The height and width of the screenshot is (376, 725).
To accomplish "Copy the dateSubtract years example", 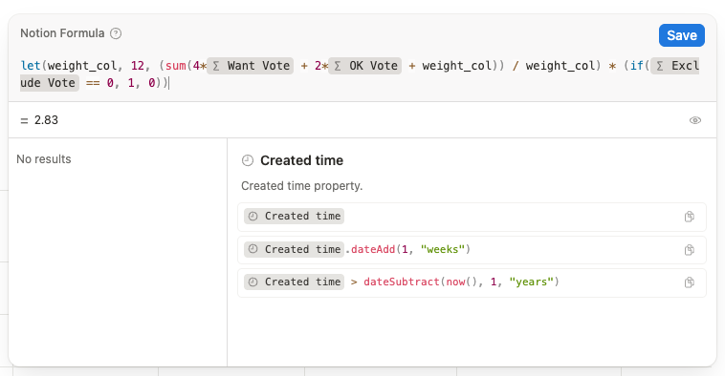I will [x=689, y=282].
